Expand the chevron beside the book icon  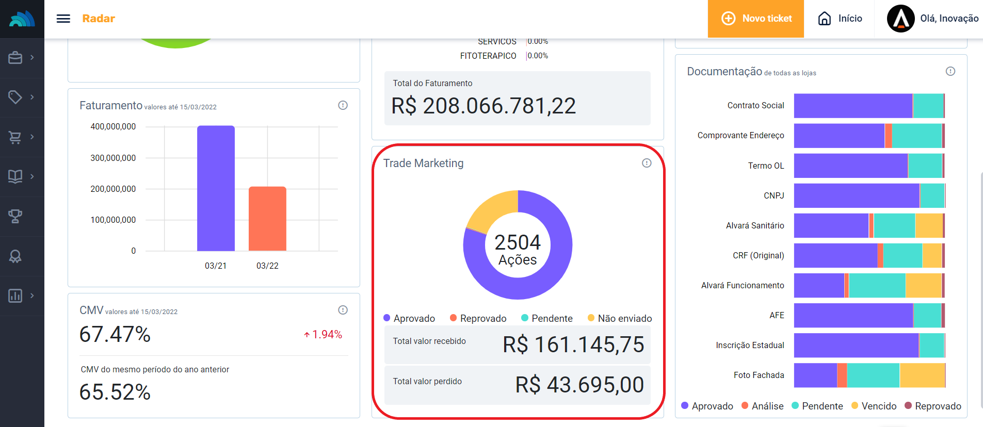[32, 176]
